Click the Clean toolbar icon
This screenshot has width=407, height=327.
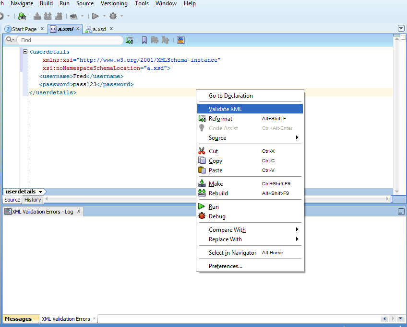74,16
